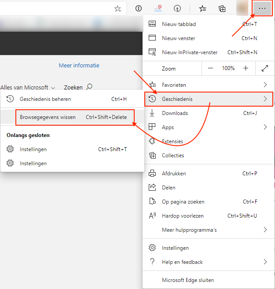Click the Hardop voorlezen icon
This screenshot has width=275, height=289.
coord(152,215)
